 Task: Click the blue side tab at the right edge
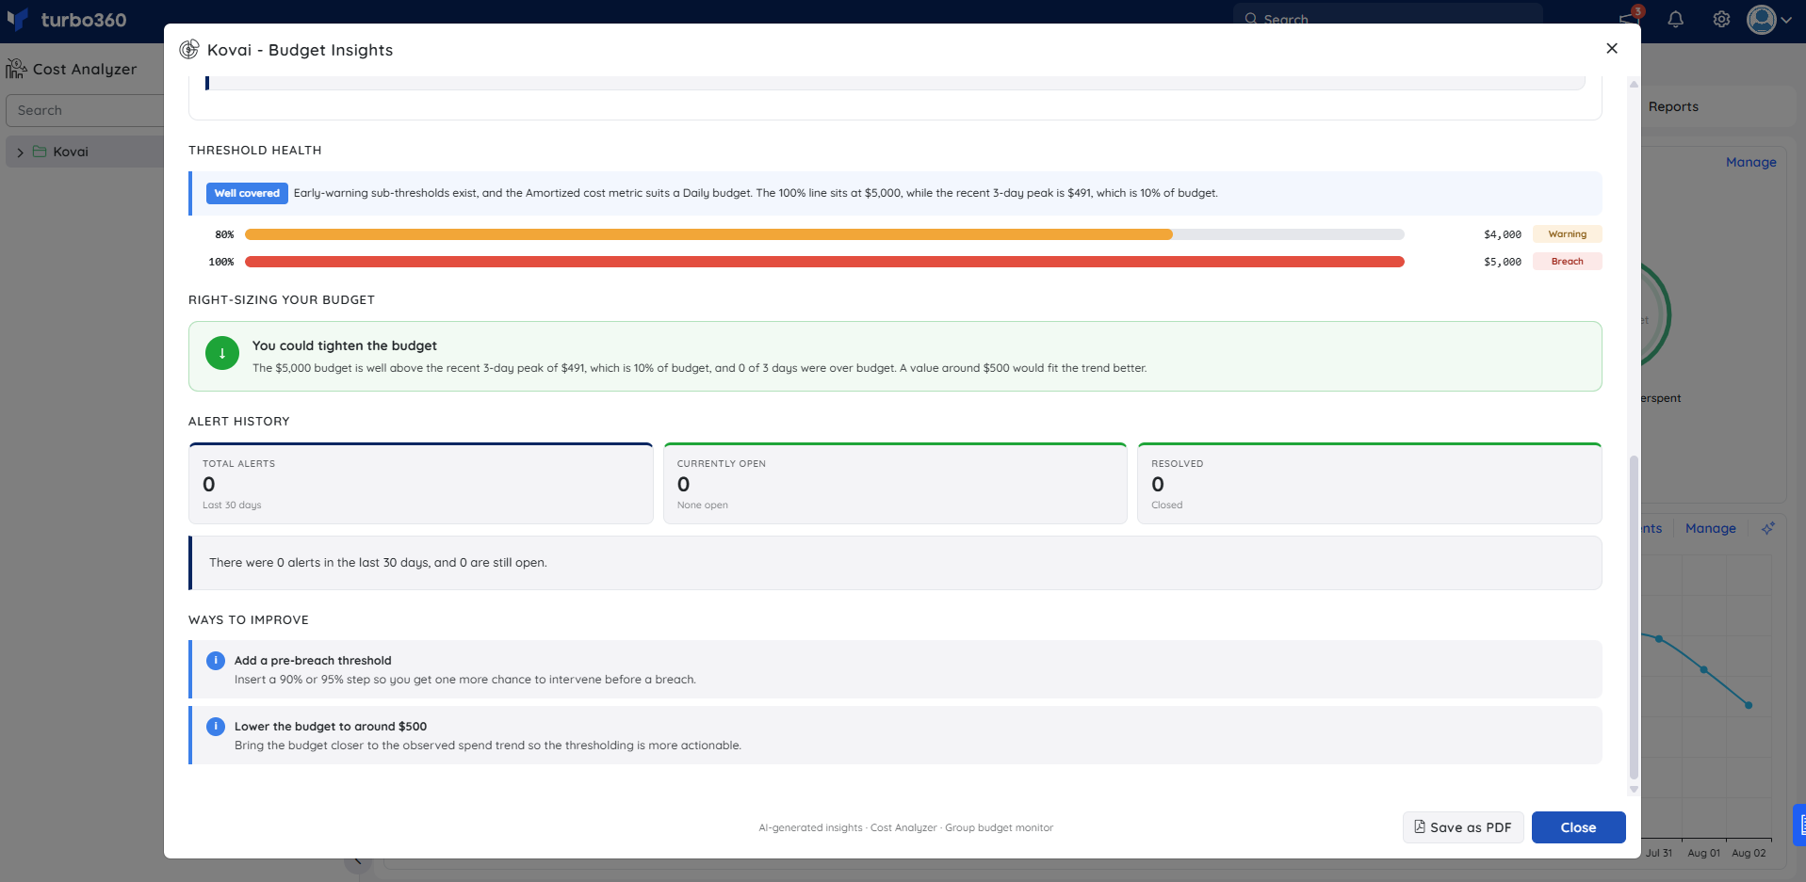pos(1800,825)
